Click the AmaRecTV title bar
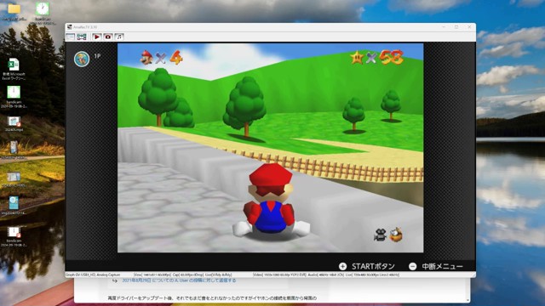This screenshot has width=545, height=306. point(244,27)
